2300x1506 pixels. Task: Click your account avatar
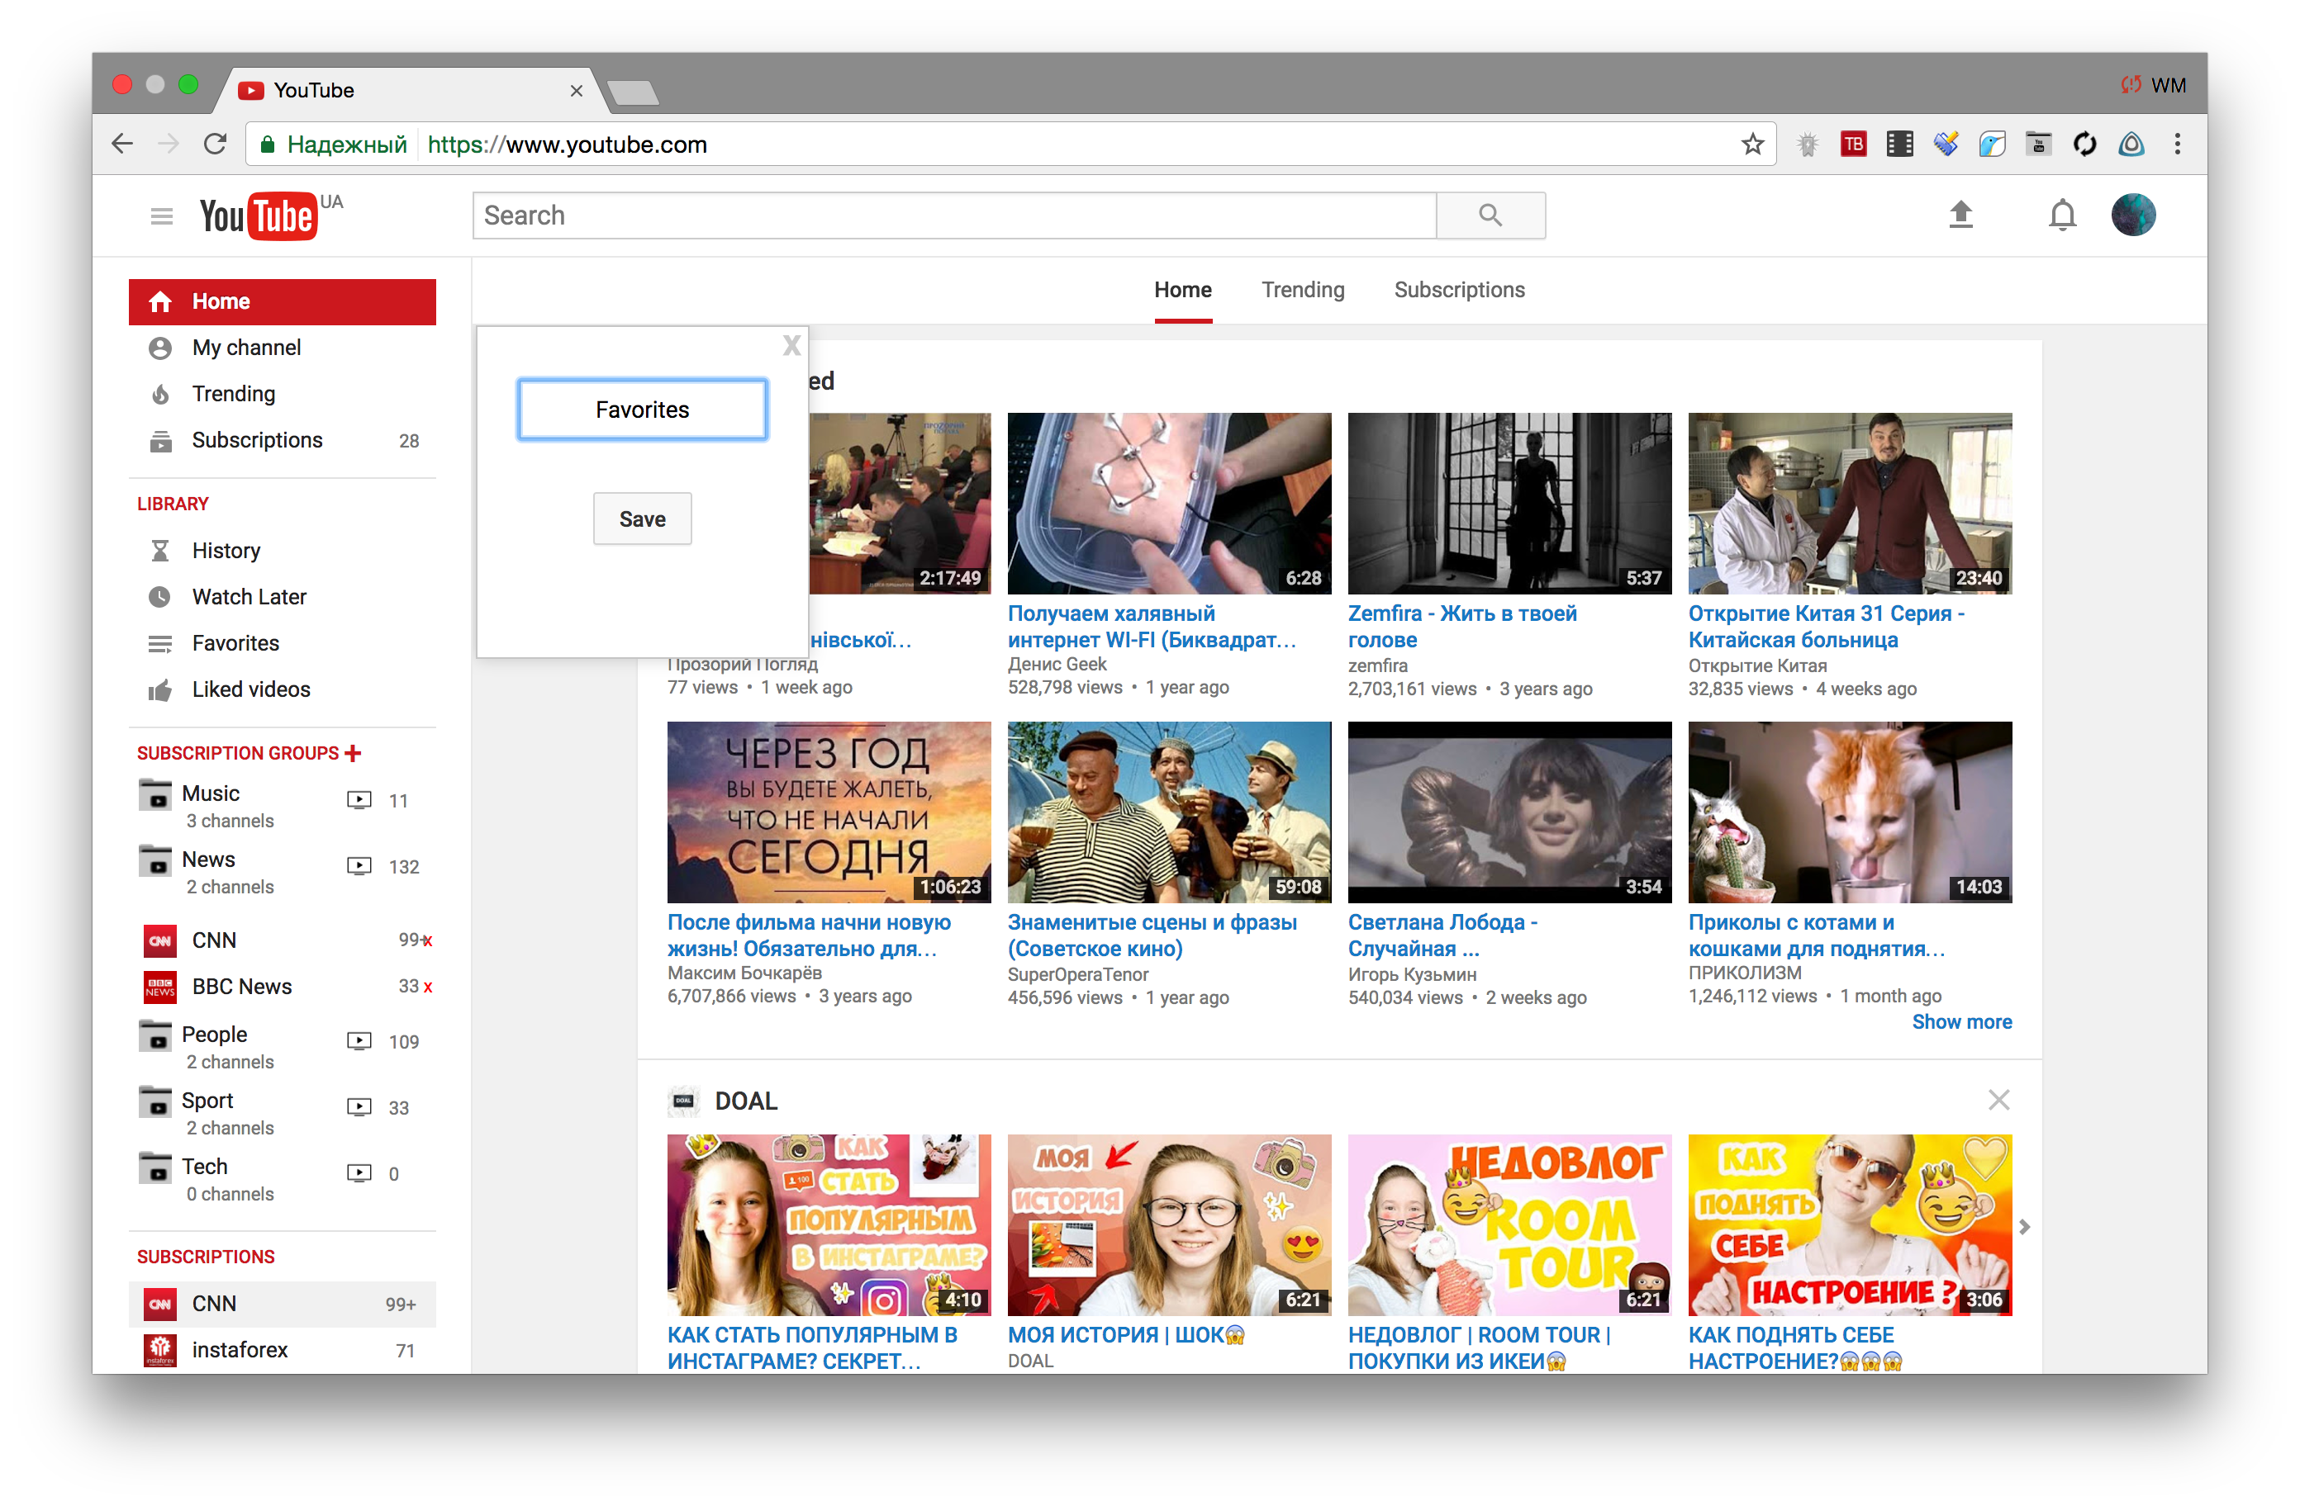coord(2135,215)
